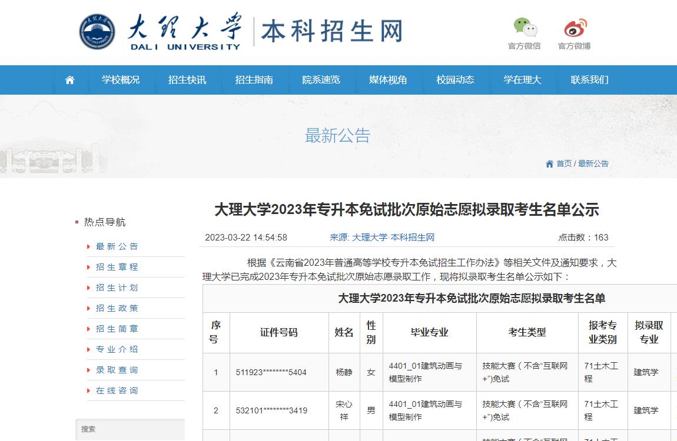Click the 最新公告 breadcrumb link

(593, 164)
